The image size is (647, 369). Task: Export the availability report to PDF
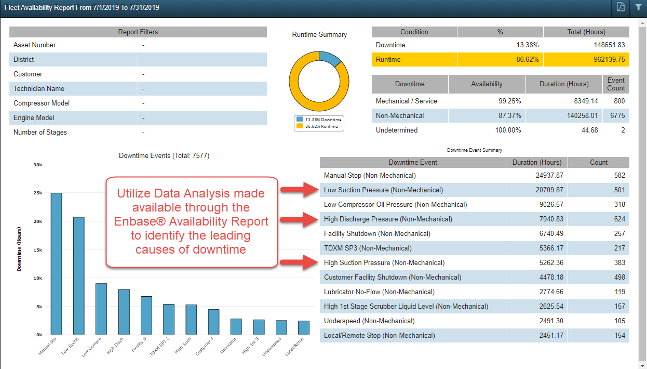621,8
